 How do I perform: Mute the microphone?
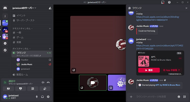click(37, 97)
